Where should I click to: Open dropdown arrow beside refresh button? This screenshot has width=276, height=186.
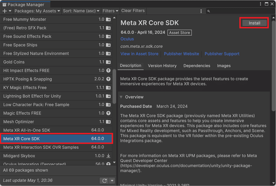(112, 180)
